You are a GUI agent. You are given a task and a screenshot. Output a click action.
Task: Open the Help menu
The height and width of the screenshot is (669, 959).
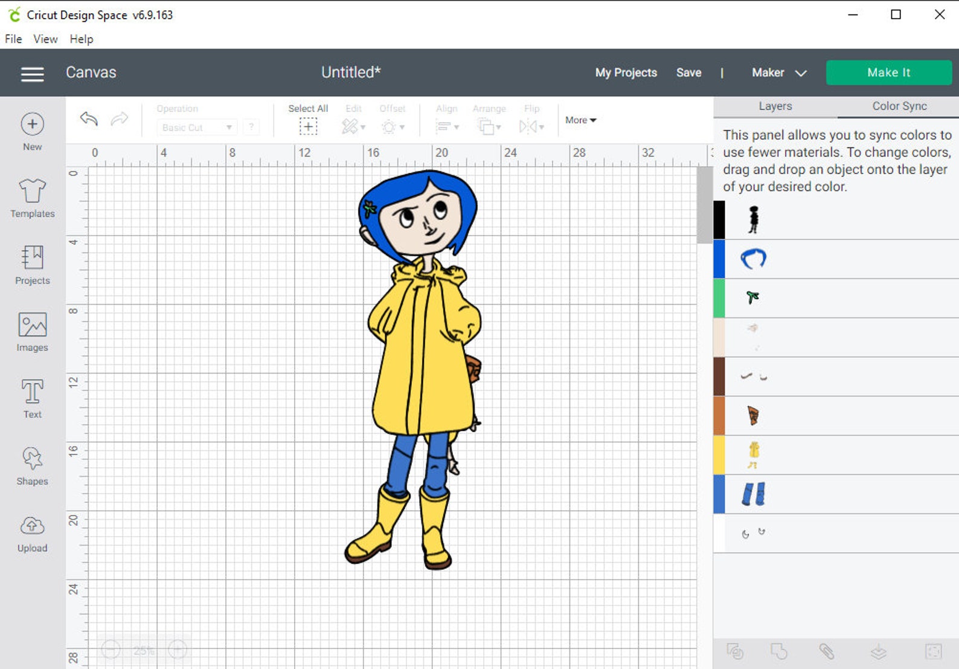pyautogui.click(x=82, y=39)
